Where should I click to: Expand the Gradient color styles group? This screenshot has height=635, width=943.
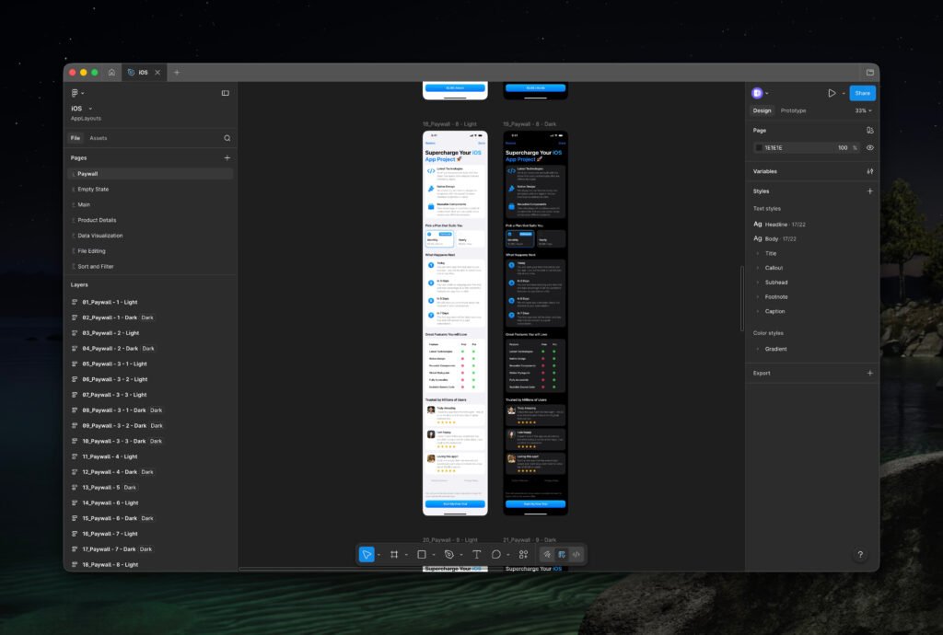(757, 349)
